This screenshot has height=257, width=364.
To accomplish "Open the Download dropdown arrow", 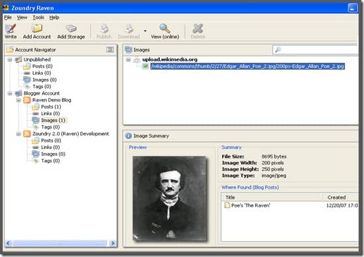I will point(145,30).
